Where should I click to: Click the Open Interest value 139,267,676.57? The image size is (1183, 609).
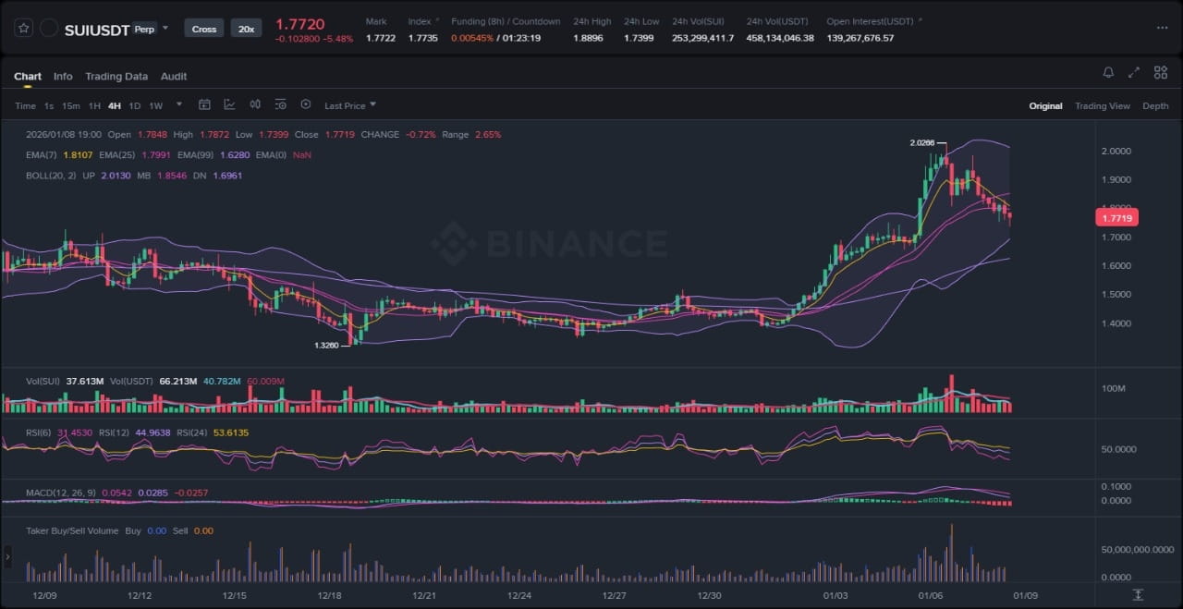pyautogui.click(x=860, y=38)
